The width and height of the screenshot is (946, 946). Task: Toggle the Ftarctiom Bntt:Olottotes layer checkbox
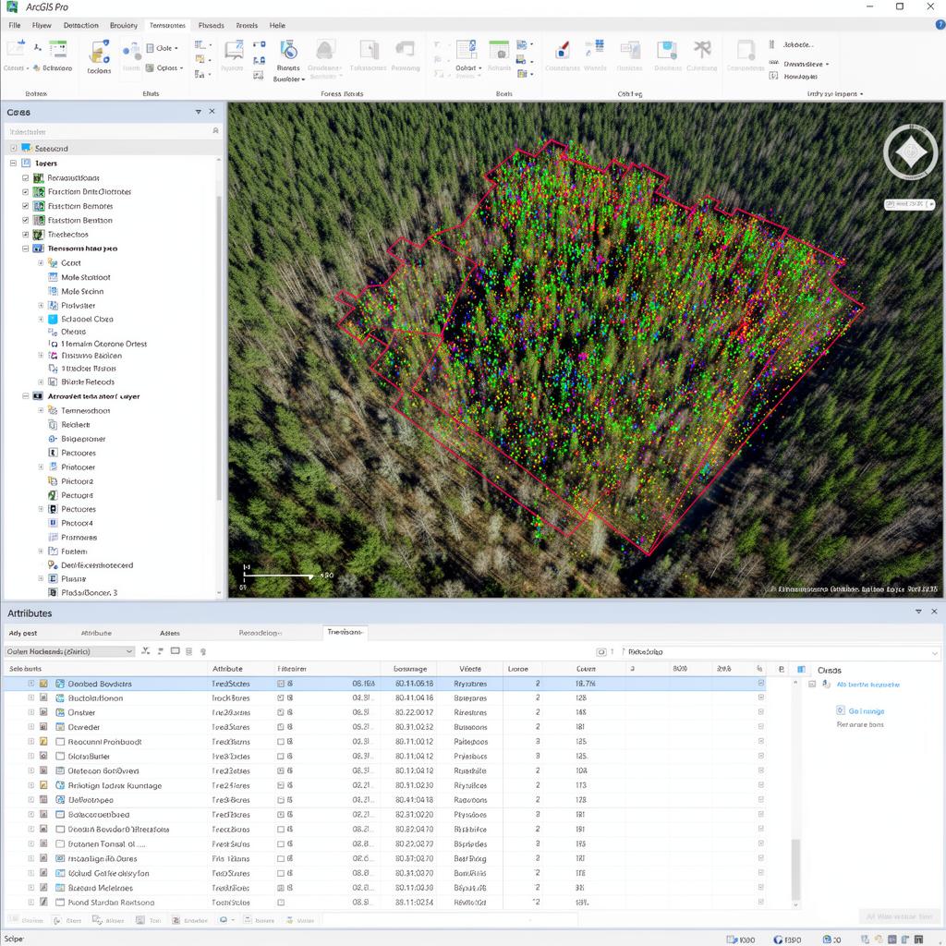[x=25, y=192]
